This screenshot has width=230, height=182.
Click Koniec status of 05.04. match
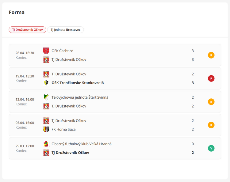click(x=21, y=127)
